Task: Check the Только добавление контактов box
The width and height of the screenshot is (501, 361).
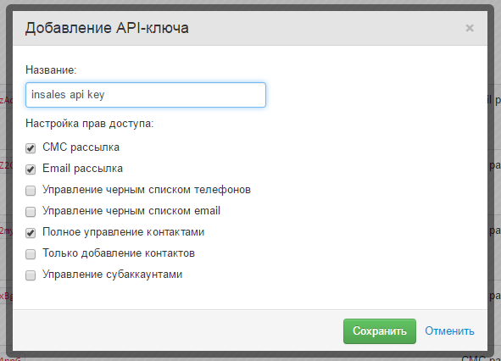Action: [31, 254]
